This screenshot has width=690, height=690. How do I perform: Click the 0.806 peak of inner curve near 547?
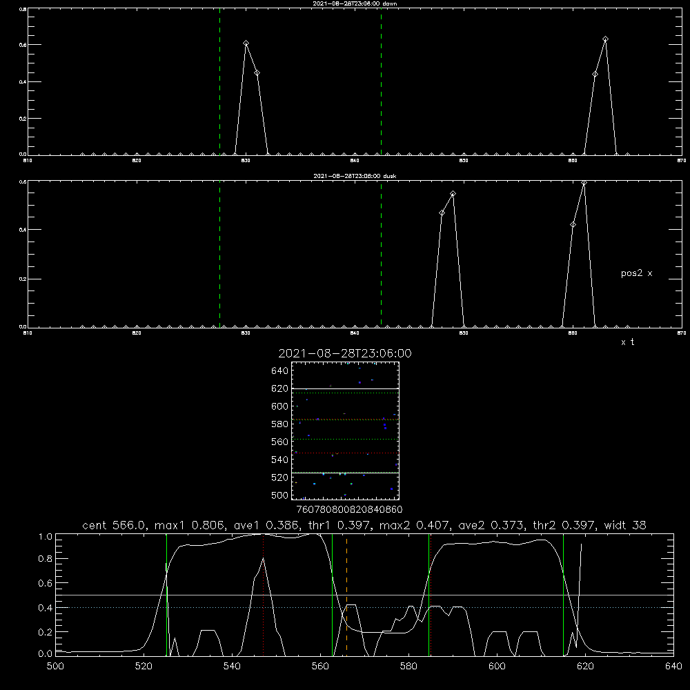263,558
